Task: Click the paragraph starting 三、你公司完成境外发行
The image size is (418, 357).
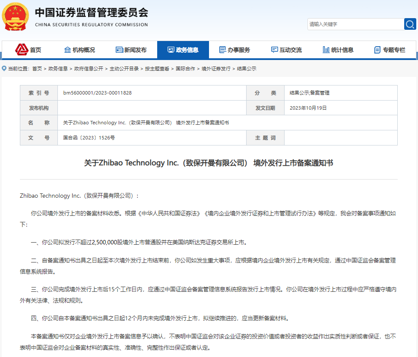Action: tap(208, 295)
